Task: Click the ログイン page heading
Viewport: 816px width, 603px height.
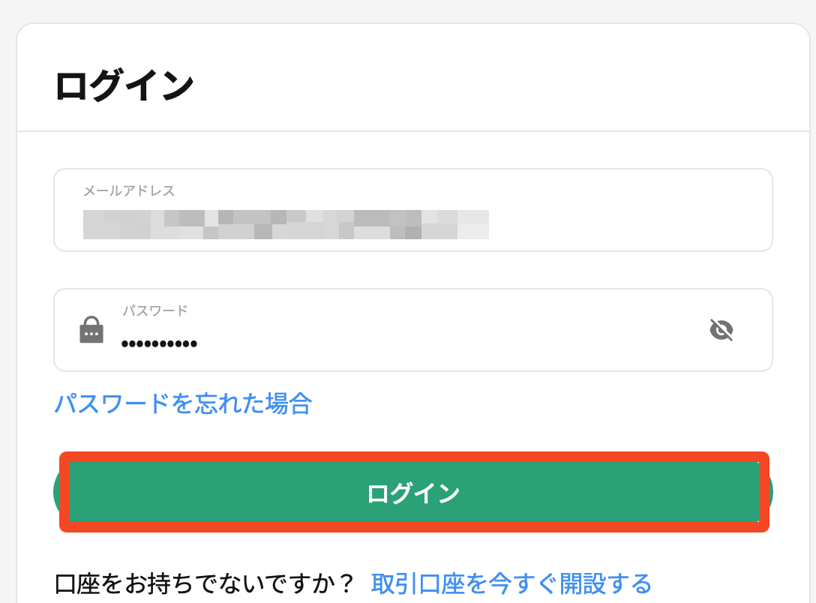Action: (x=124, y=86)
